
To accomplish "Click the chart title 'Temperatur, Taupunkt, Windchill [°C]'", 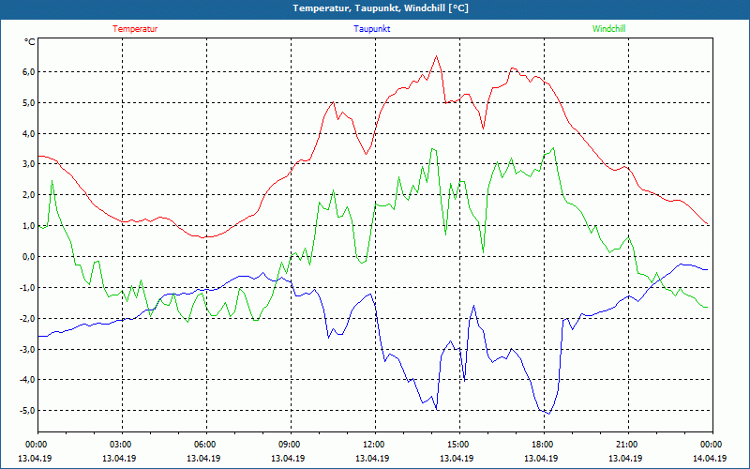I will [381, 8].
